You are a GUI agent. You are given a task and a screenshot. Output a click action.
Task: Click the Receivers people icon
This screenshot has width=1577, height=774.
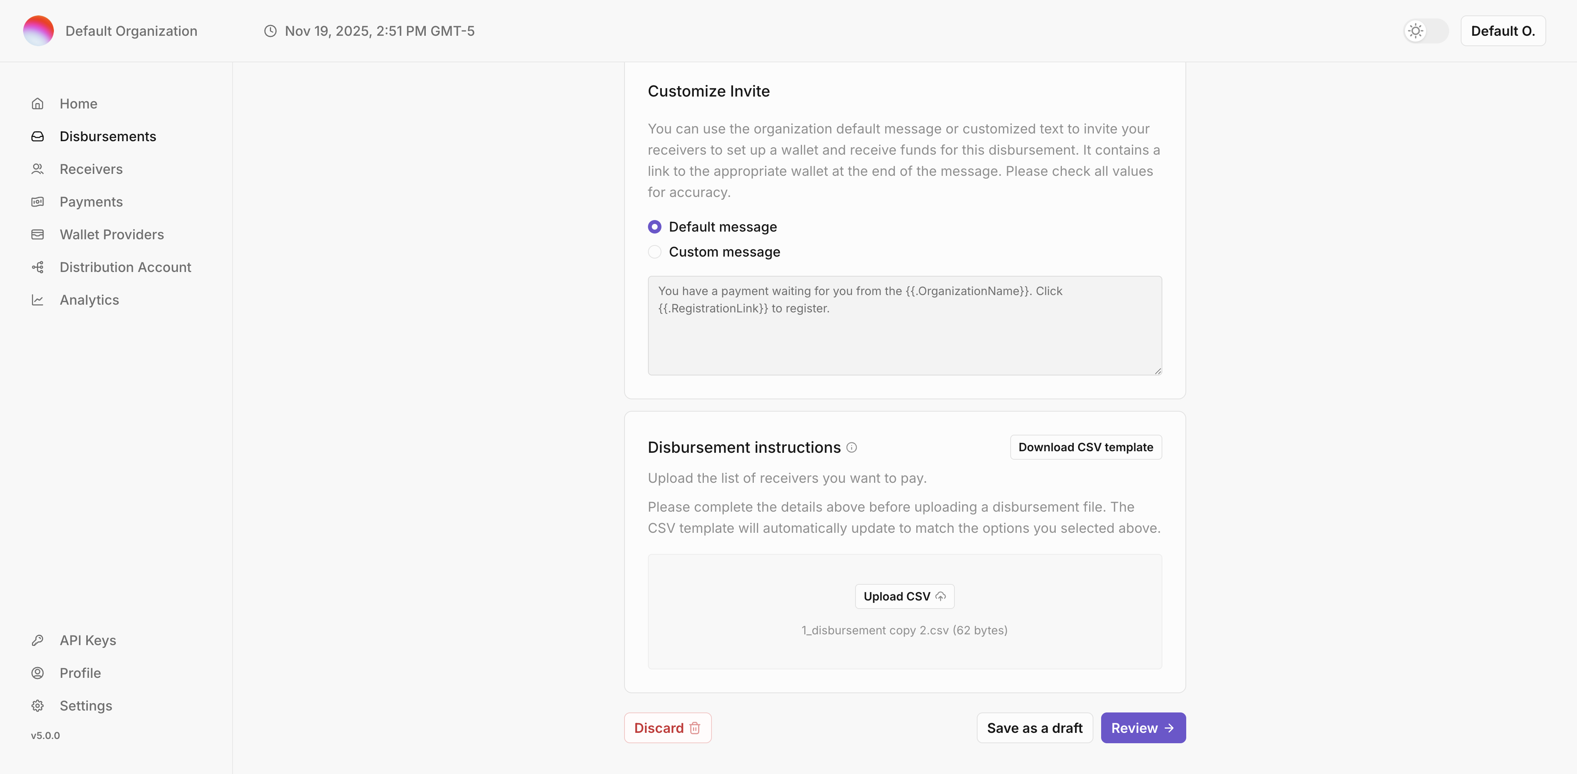coord(37,169)
